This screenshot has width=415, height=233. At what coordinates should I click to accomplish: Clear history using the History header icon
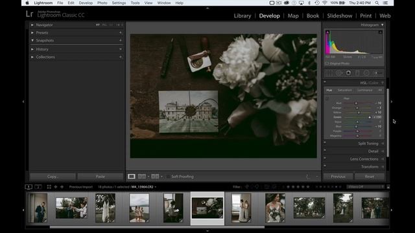tap(121, 49)
